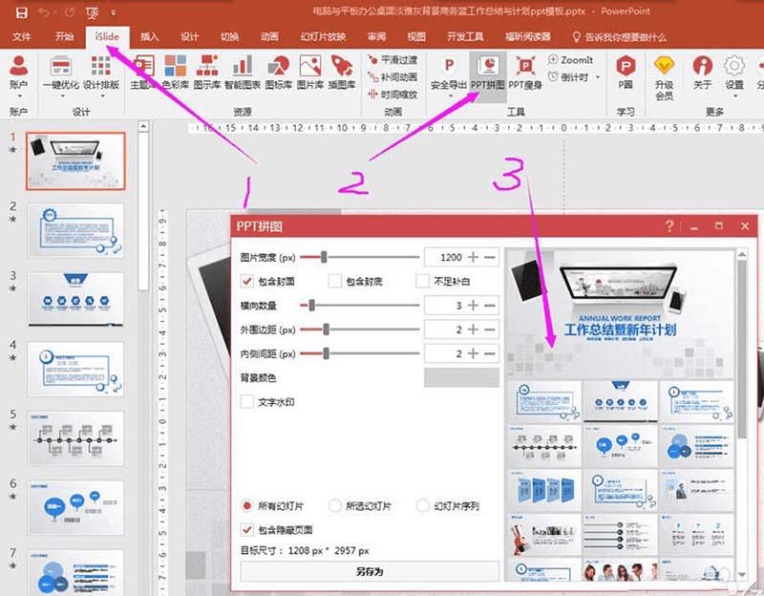The height and width of the screenshot is (596, 764).
Task: Switch to the 开始 tab
Action: [64, 37]
